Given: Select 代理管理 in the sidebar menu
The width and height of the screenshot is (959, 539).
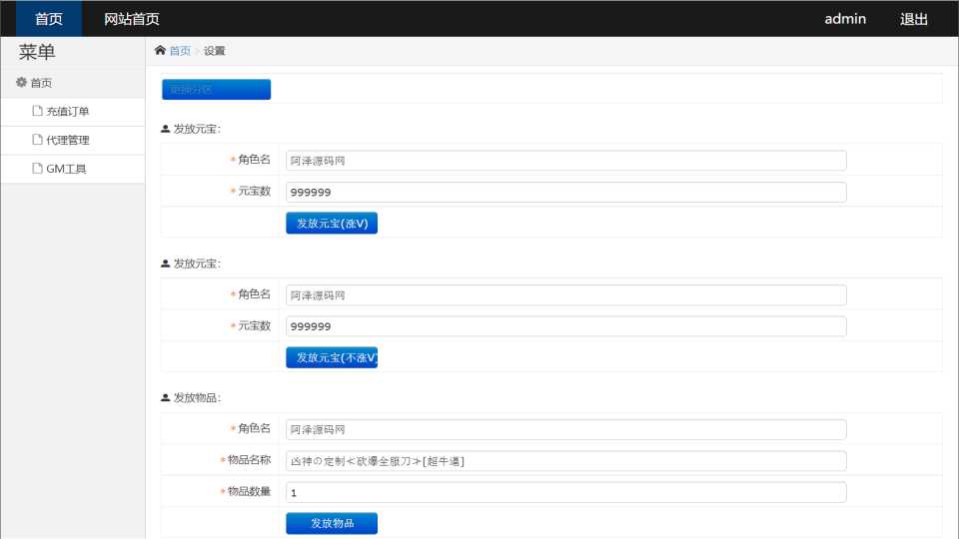Looking at the screenshot, I should 68,140.
